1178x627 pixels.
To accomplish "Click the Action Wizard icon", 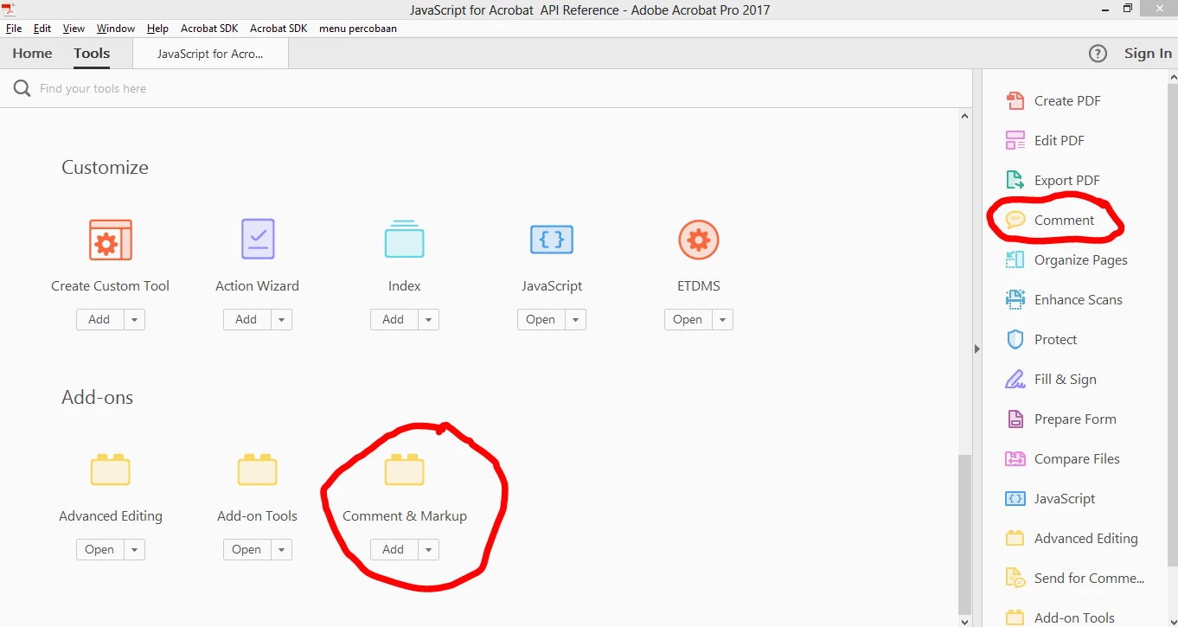I will (258, 240).
